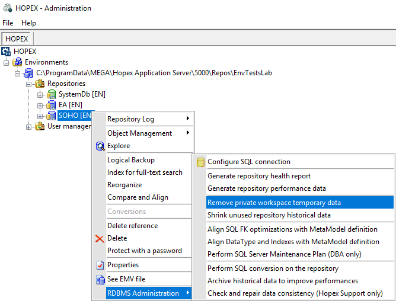The height and width of the screenshot is (304, 396).
Task: Open the File menu
Action: 8,23
